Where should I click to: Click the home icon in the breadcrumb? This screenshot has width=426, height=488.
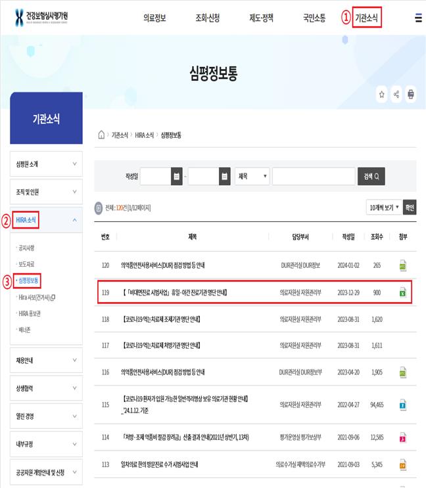[x=101, y=135]
